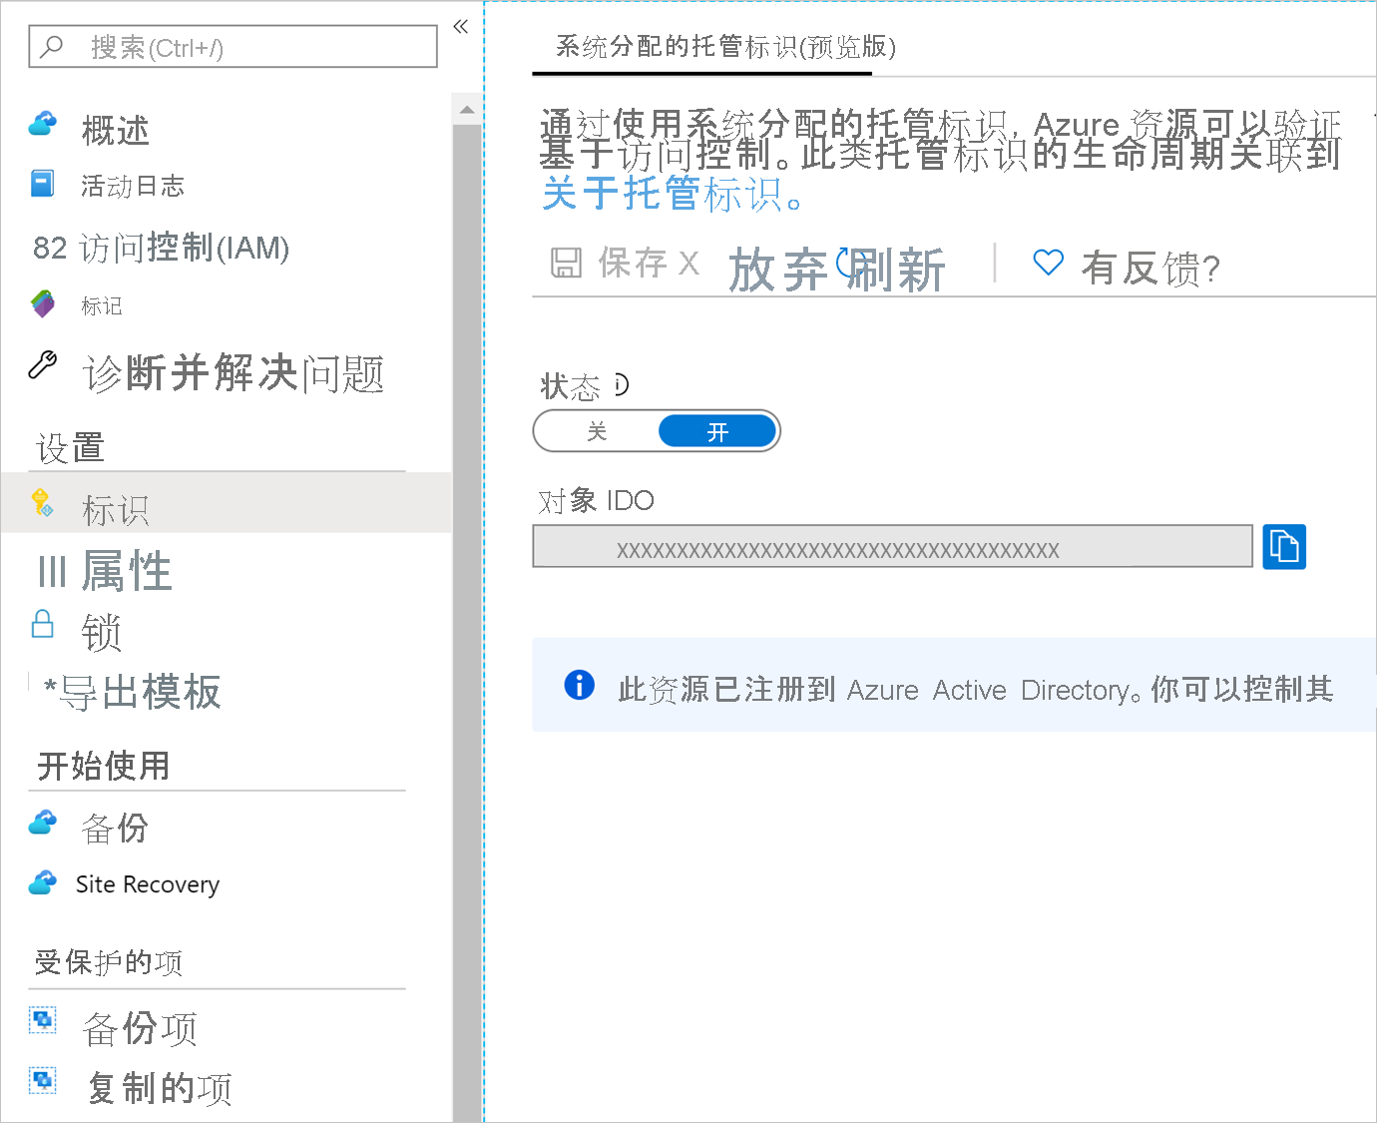Click the 保存 floppy disk icon
The width and height of the screenshot is (1377, 1123).
pos(567,263)
